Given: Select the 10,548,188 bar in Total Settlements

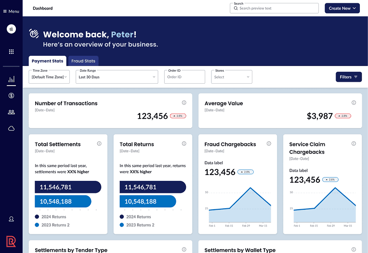Looking at the screenshot, I should pyautogui.click(x=63, y=201).
